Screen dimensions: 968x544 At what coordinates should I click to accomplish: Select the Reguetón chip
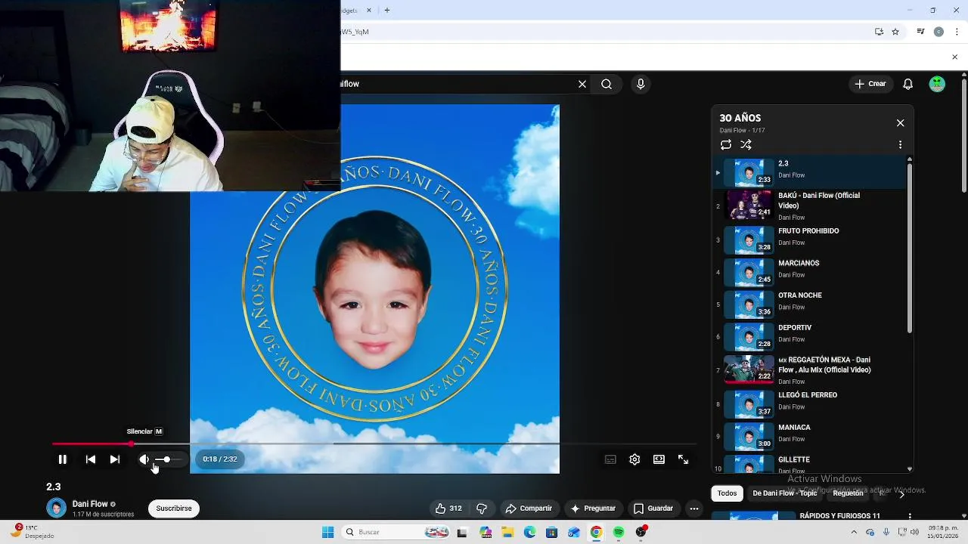[848, 493]
